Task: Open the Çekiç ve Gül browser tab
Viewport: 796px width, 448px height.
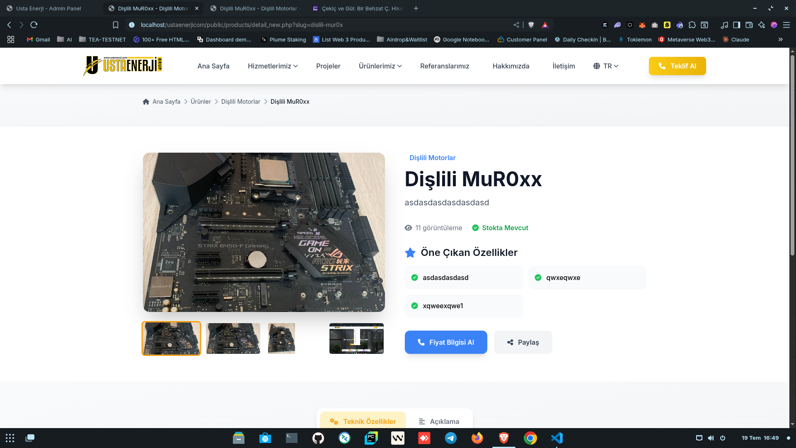Action: (x=358, y=8)
